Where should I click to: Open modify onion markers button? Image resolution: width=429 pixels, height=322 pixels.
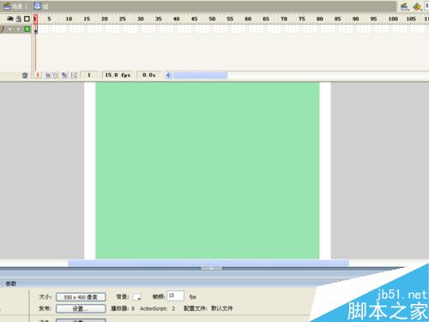coord(74,75)
